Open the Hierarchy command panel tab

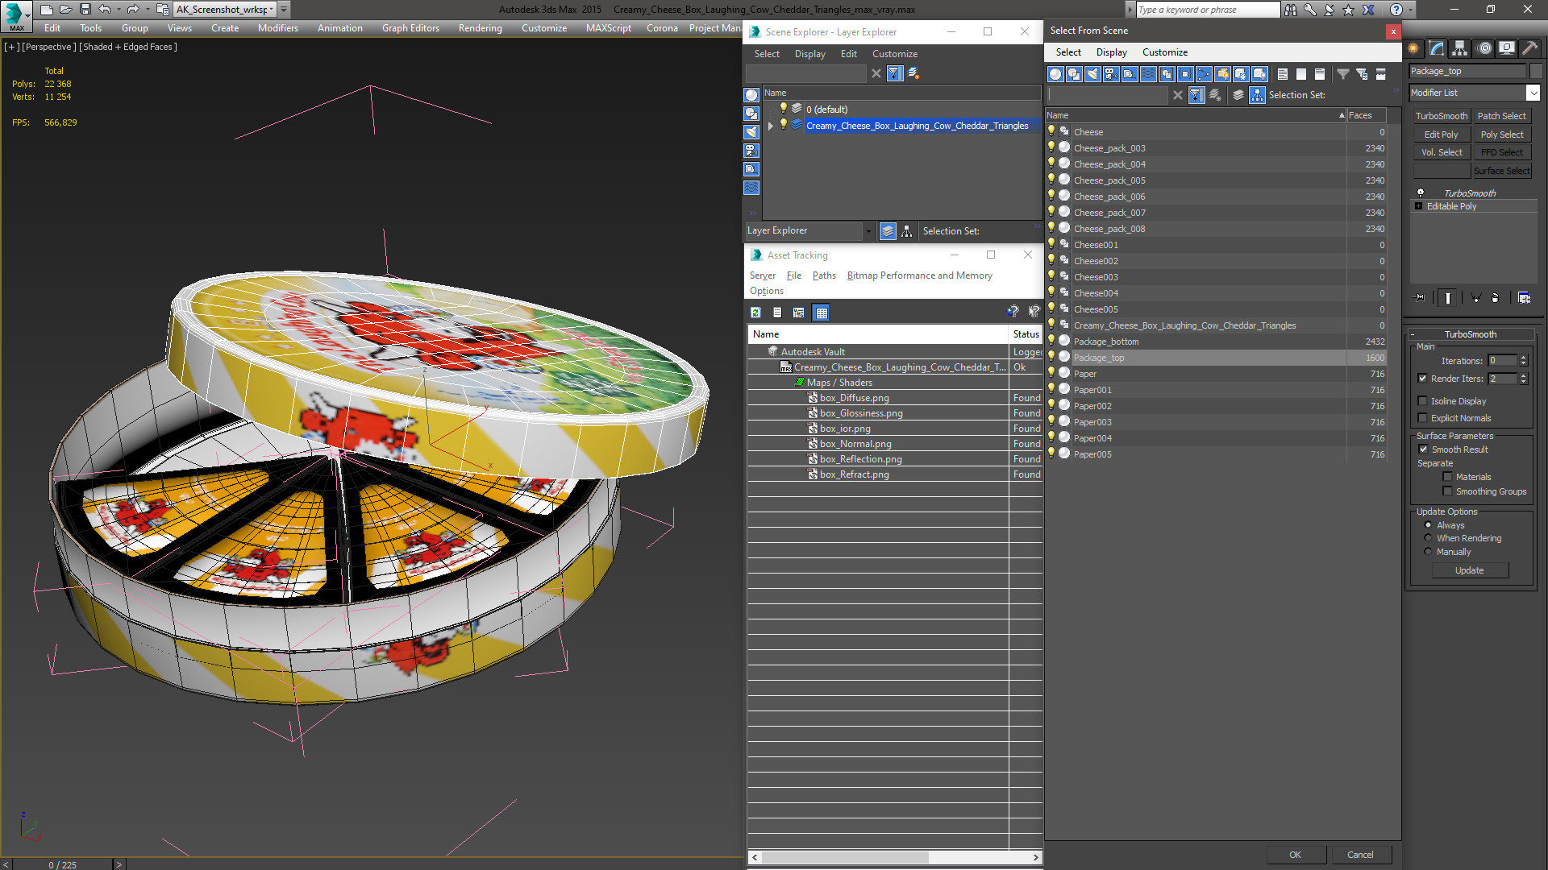(1460, 48)
